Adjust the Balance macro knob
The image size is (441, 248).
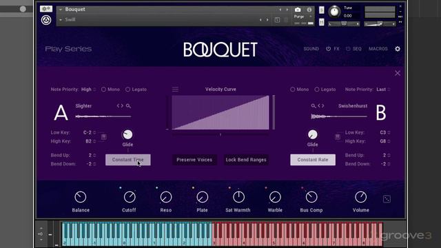tap(81, 197)
